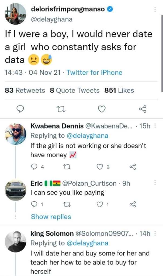
Task: Open delorisfrimpongmanso's profile picture
Action: 16,14
